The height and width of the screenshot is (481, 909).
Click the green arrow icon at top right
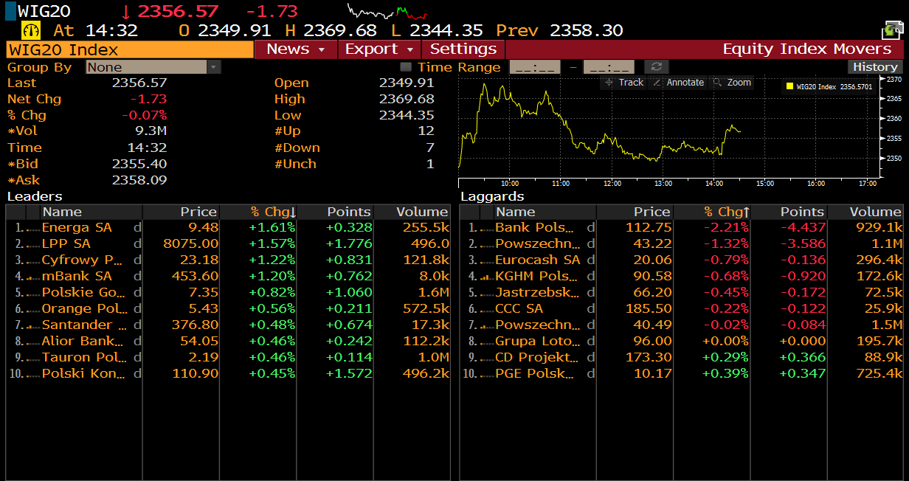pyautogui.click(x=893, y=30)
